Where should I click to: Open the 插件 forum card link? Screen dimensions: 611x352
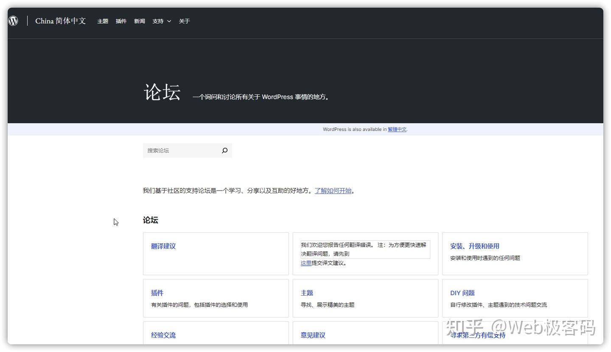[157, 293]
